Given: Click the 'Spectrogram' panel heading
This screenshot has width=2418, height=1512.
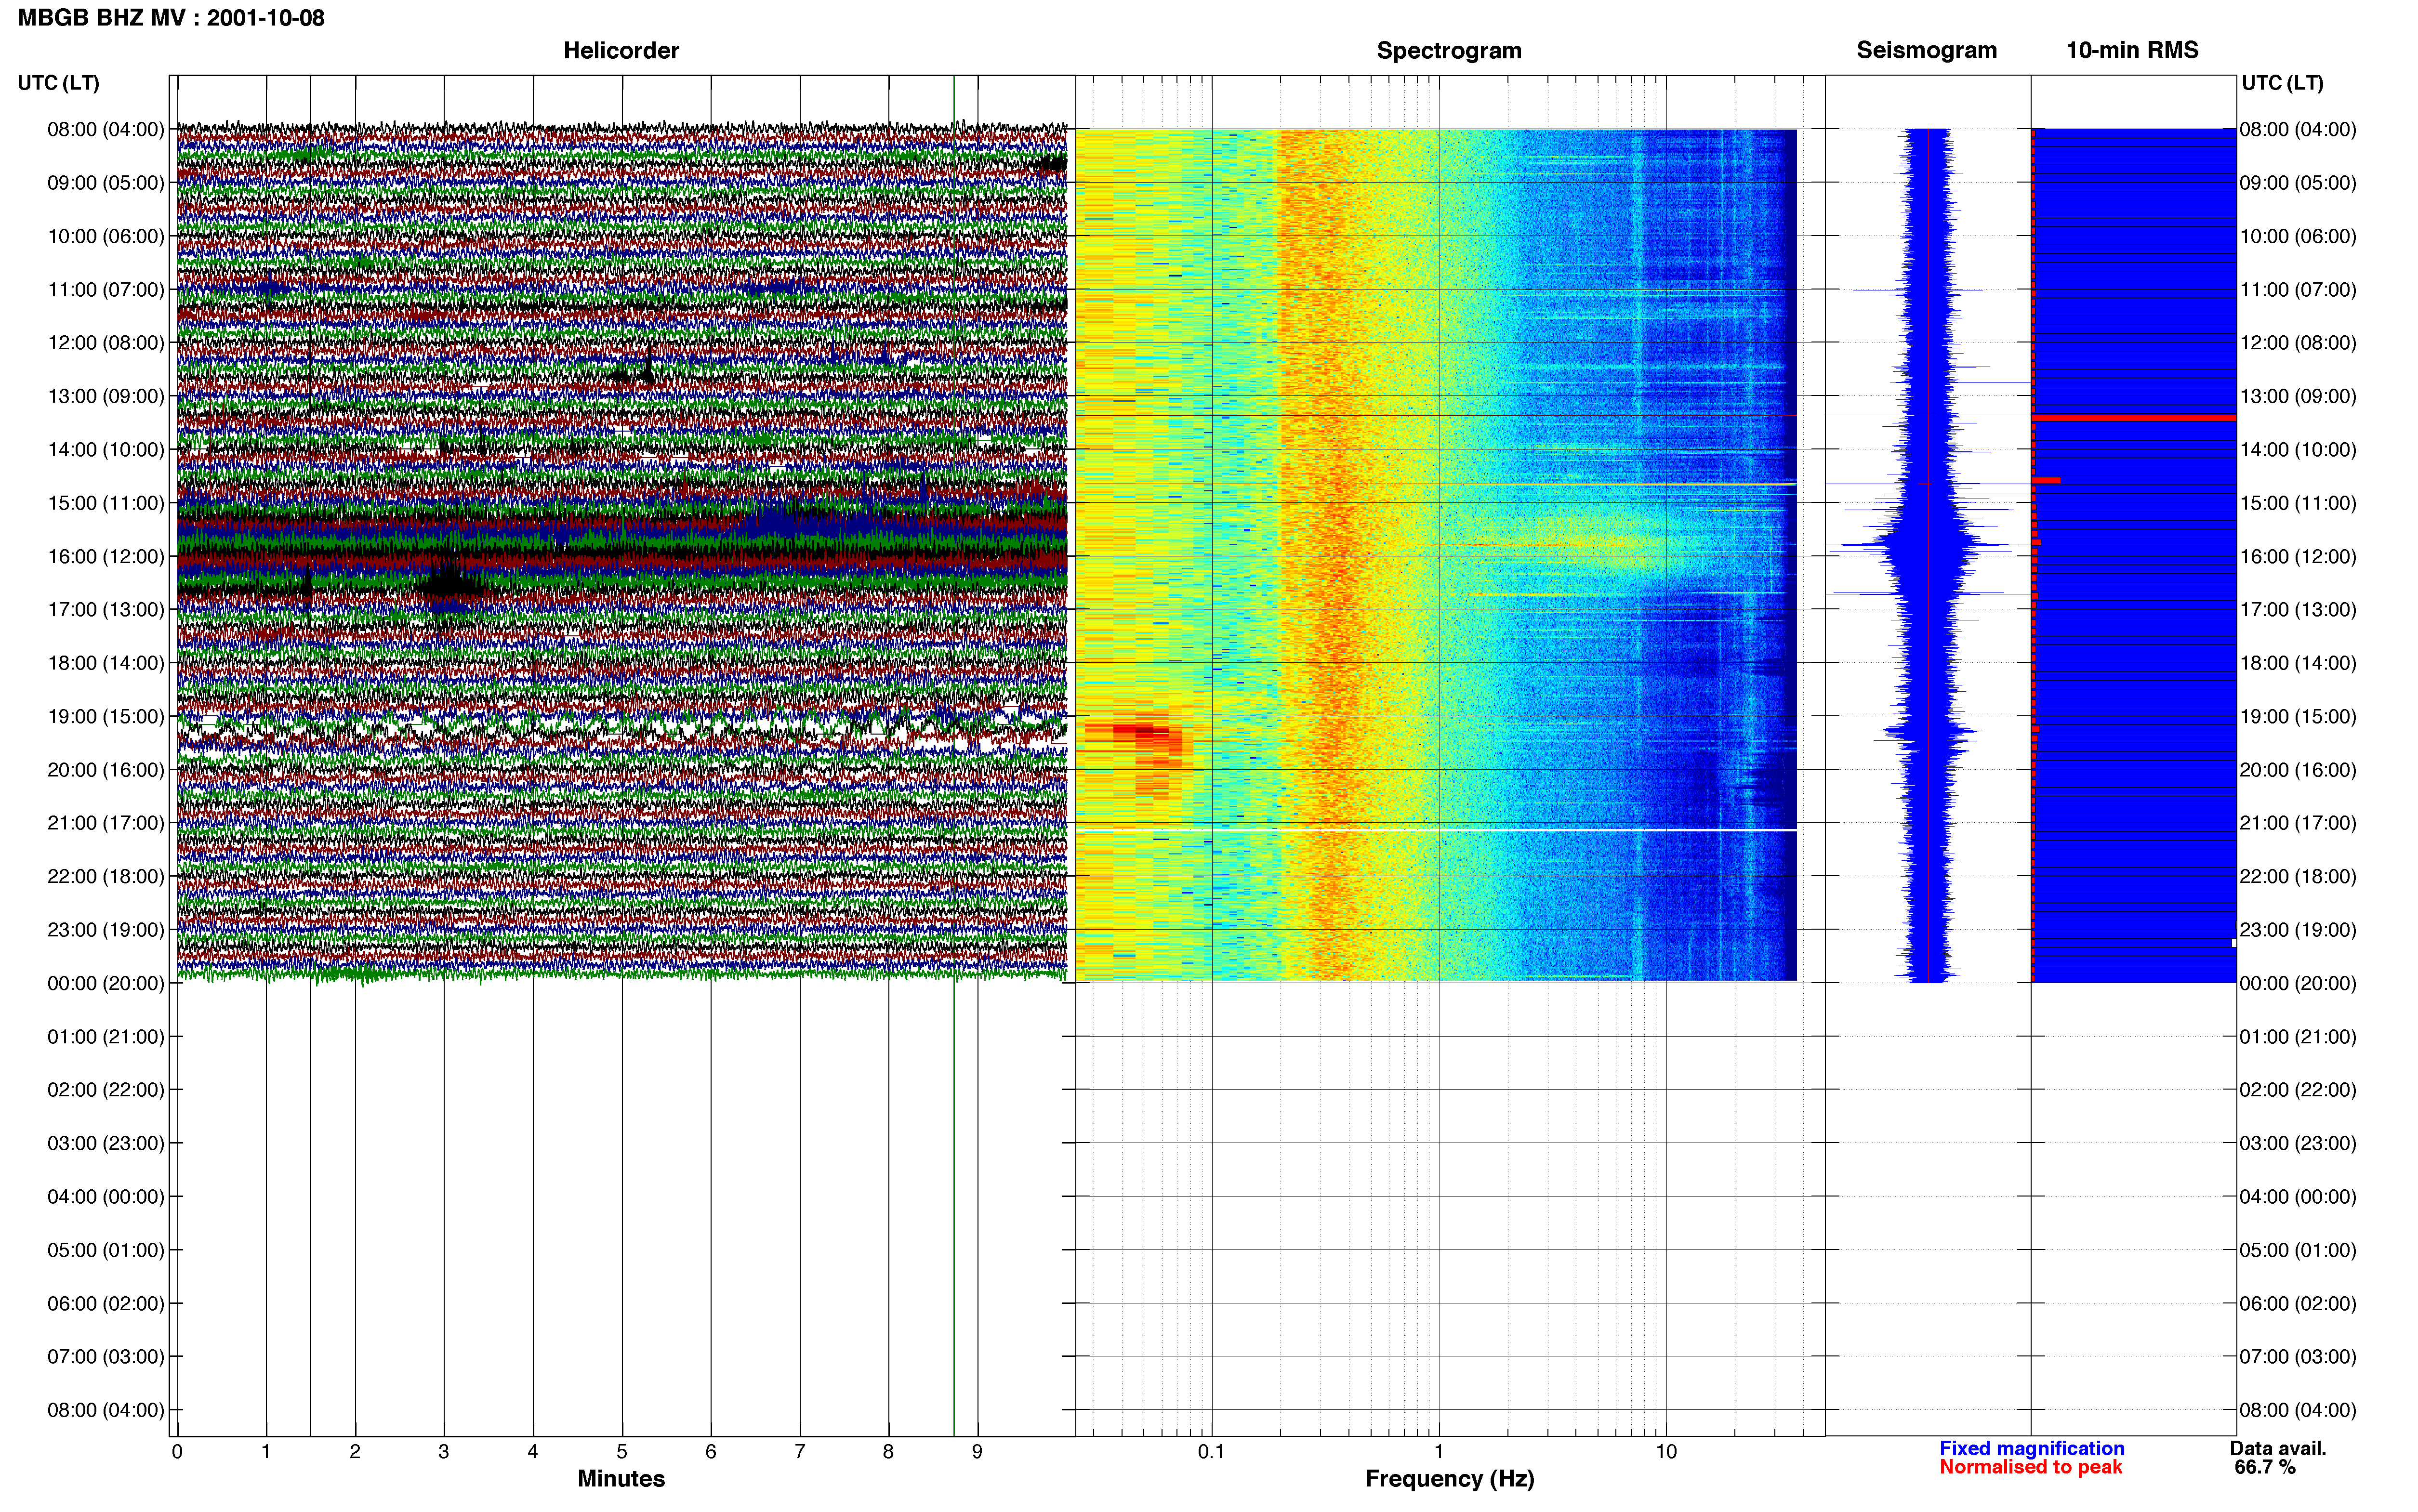Looking at the screenshot, I should pos(1449,50).
